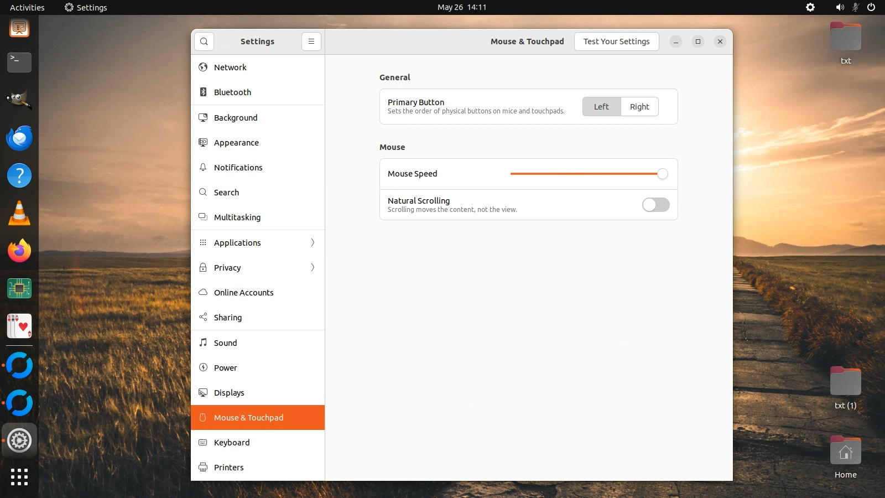Open the Activities overview
885x498 pixels.
[x=27, y=7]
